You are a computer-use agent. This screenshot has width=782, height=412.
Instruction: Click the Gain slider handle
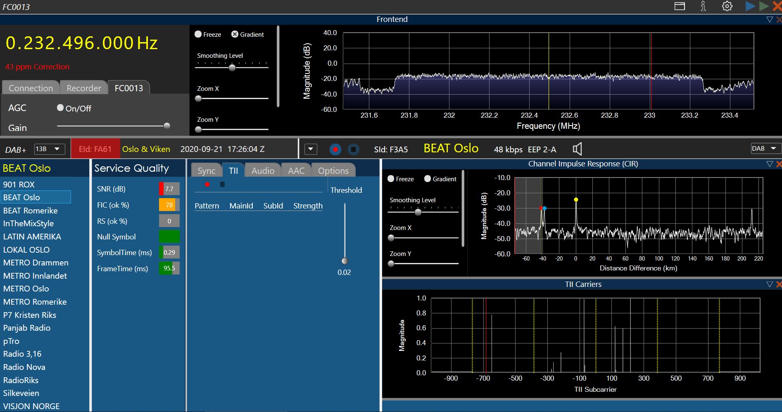(x=167, y=126)
